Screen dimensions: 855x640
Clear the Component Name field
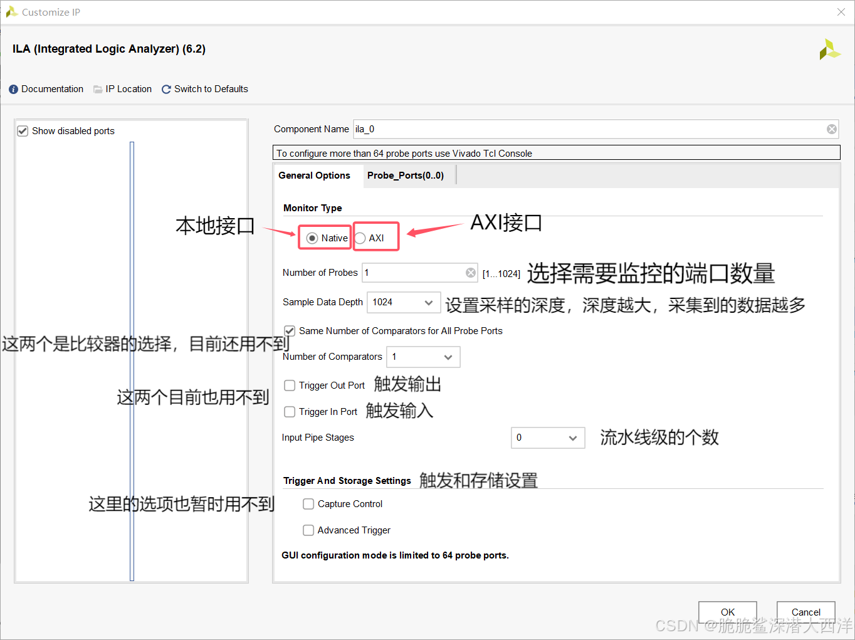pyautogui.click(x=832, y=129)
